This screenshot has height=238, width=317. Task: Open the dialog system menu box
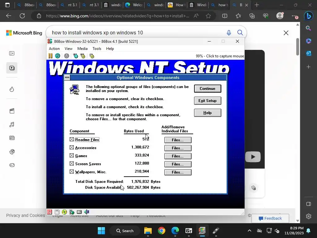(x=67, y=77)
